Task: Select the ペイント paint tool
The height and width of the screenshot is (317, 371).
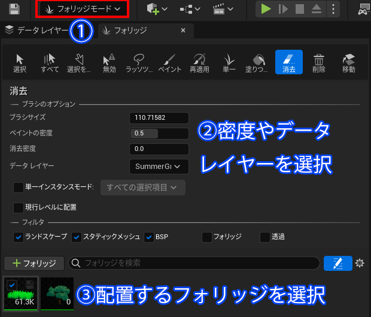Action: [x=170, y=63]
